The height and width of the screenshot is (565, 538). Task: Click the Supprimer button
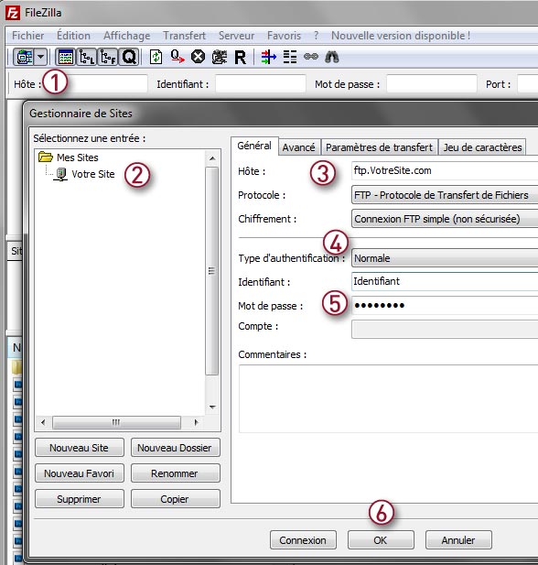(x=80, y=499)
